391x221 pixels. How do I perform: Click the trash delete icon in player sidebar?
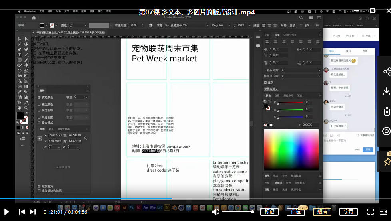click(x=386, y=111)
